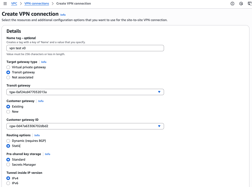The height and width of the screenshot is (187, 252).
Task: Go to VPN connections breadcrumb
Action: [37, 4]
